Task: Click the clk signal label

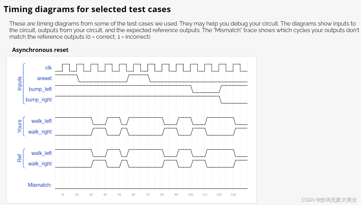Action: [48, 68]
